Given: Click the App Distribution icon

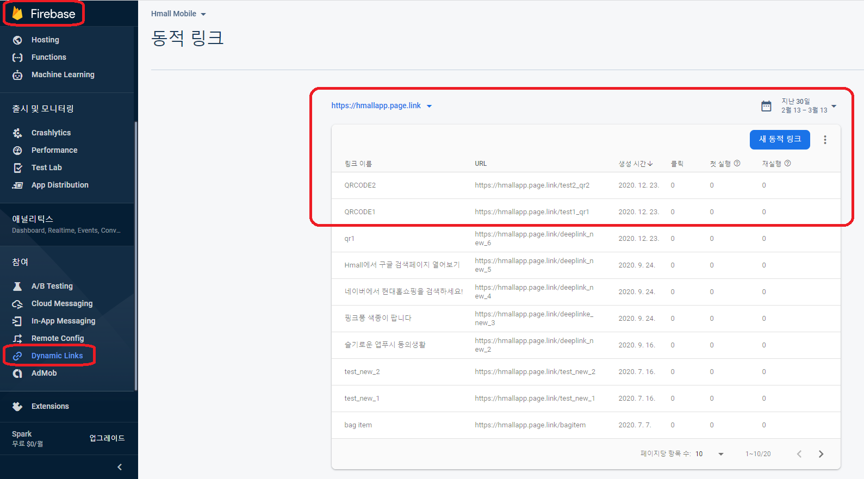Looking at the screenshot, I should 17,185.
